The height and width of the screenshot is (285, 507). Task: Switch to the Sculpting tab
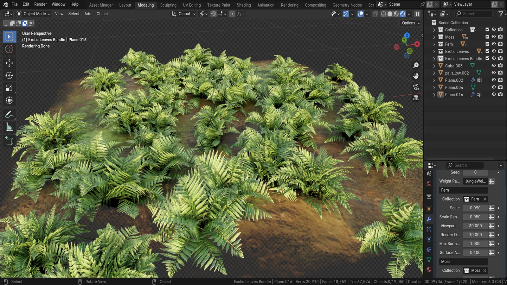(x=168, y=5)
